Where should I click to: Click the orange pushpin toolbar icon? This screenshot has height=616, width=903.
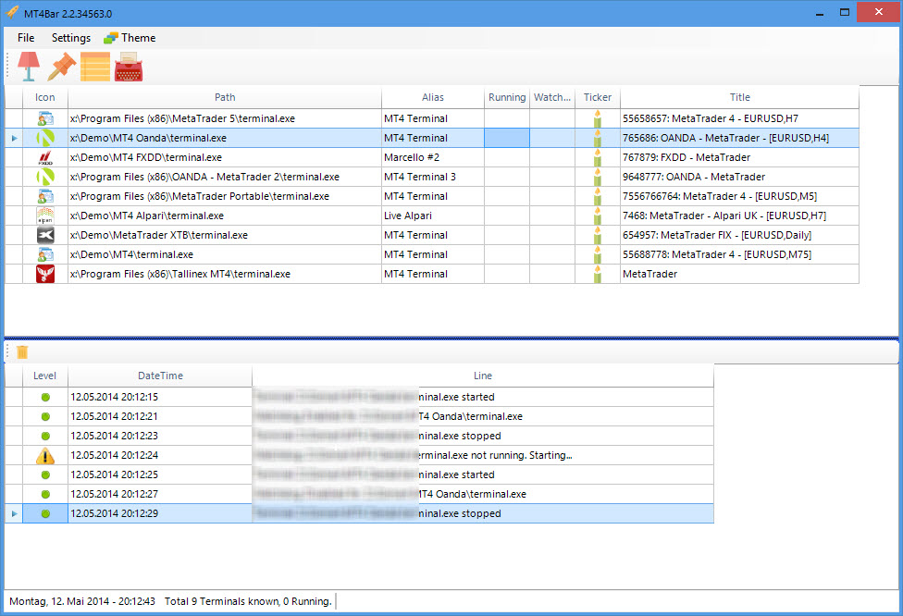coord(62,67)
